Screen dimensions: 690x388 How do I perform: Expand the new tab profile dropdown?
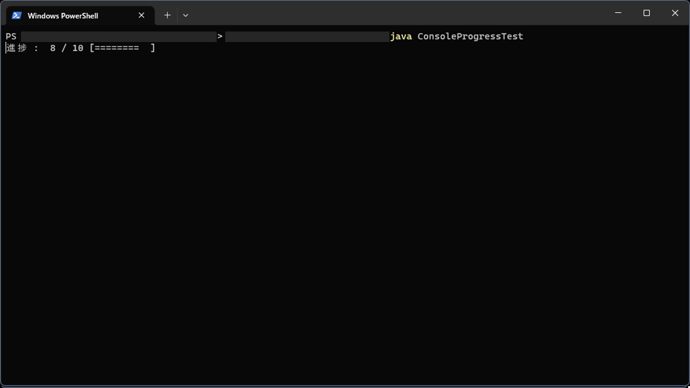point(186,15)
